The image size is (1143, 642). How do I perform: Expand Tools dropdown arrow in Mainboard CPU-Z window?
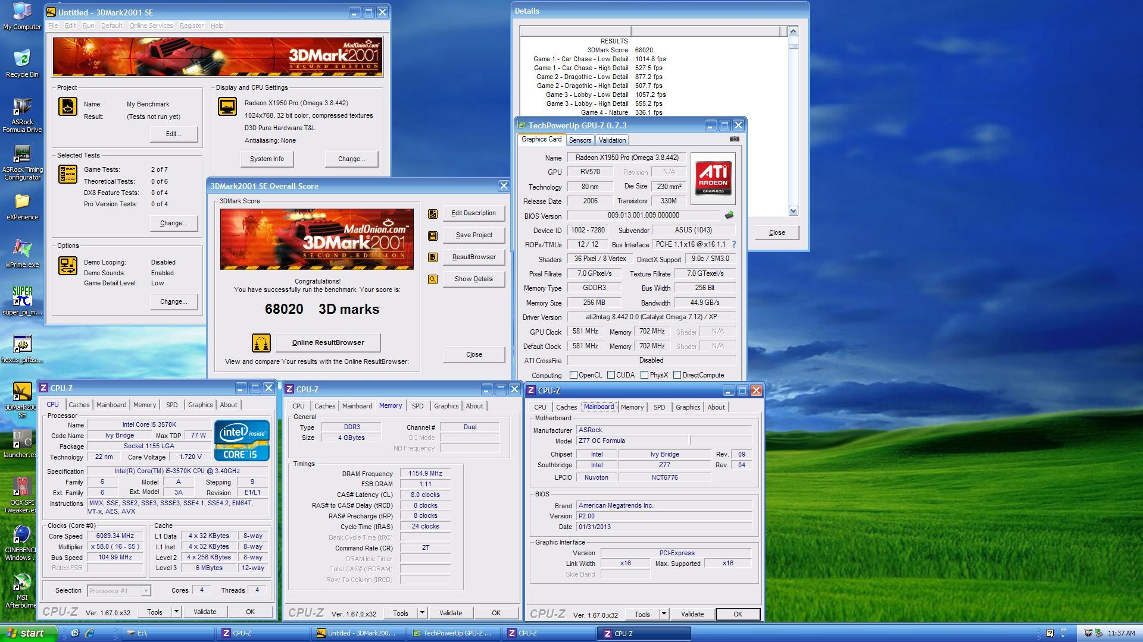click(x=664, y=614)
